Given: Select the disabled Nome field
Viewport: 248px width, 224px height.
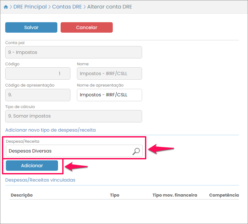Looking at the screenshot, I should coord(109,73).
